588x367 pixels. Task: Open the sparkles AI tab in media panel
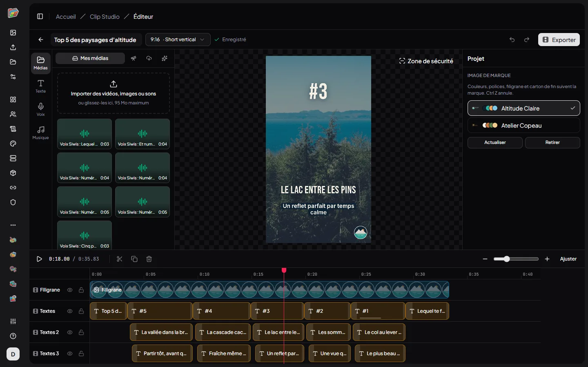click(x=165, y=58)
